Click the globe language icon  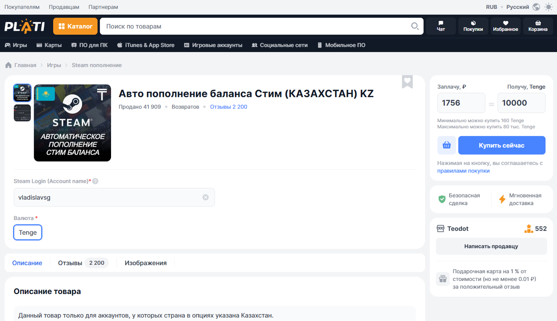click(536, 7)
